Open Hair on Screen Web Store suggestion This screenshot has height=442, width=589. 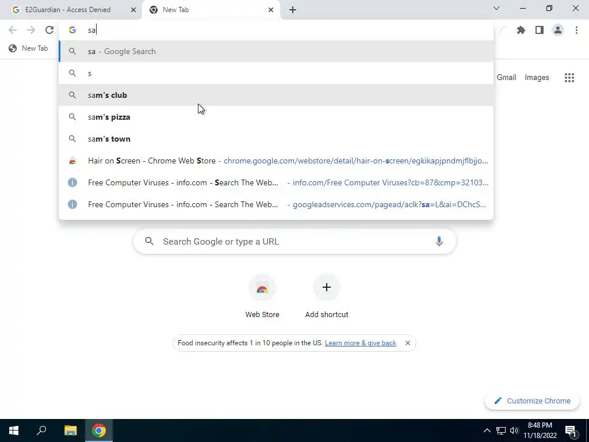(276, 161)
